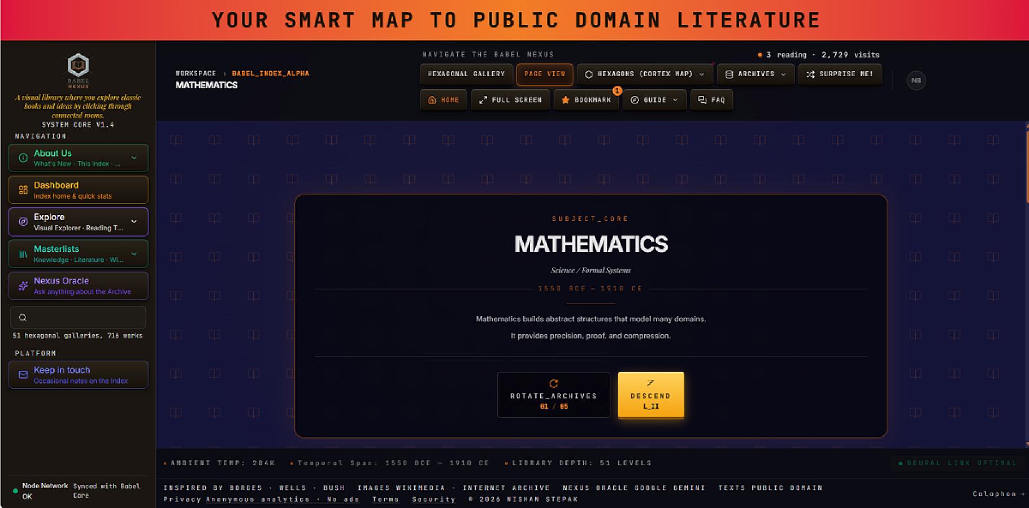The image size is (1029, 508).
Task: Click the search magnifier icon
Action: coord(23,318)
